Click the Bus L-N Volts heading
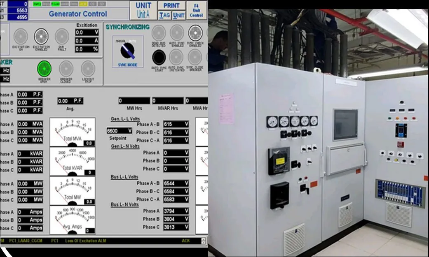Image resolution: width=429 pixels, height=257 pixels. click(x=124, y=204)
